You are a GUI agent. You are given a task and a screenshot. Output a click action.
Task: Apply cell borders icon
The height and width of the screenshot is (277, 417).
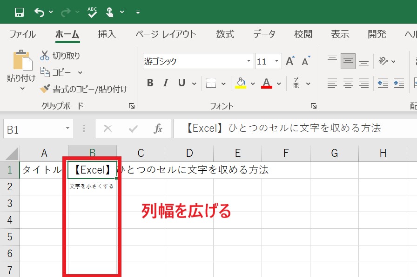click(211, 83)
